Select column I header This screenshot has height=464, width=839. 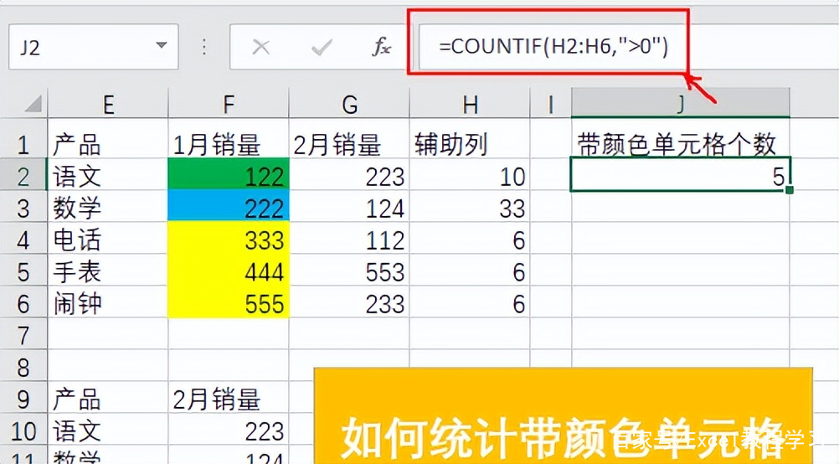pyautogui.click(x=551, y=104)
